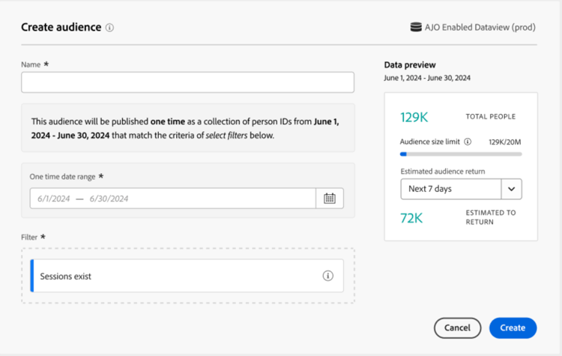Click the 129K total people value
Viewport: 562px width, 356px height.
click(x=414, y=117)
